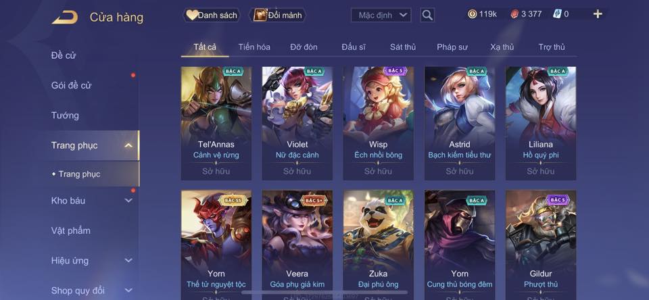Screen dimensions: 649x300
Task: Add currency with the plus icon
Action: (597, 14)
